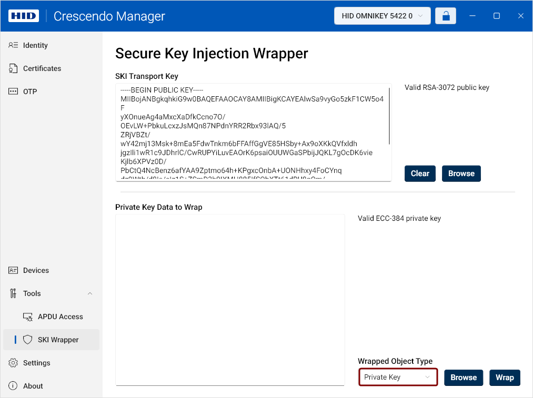Close the Crescendo Manager window
This screenshot has width=533, height=398.
(520, 16)
